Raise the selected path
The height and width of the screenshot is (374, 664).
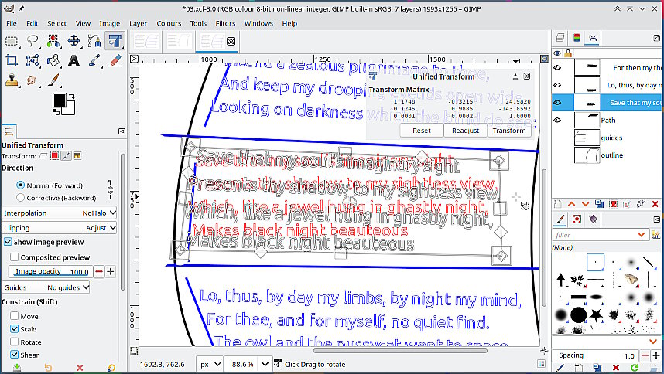pos(571,204)
